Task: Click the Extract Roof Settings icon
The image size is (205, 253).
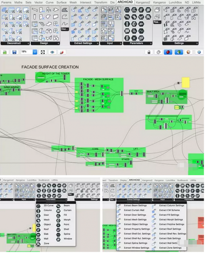Action: [154, 229]
